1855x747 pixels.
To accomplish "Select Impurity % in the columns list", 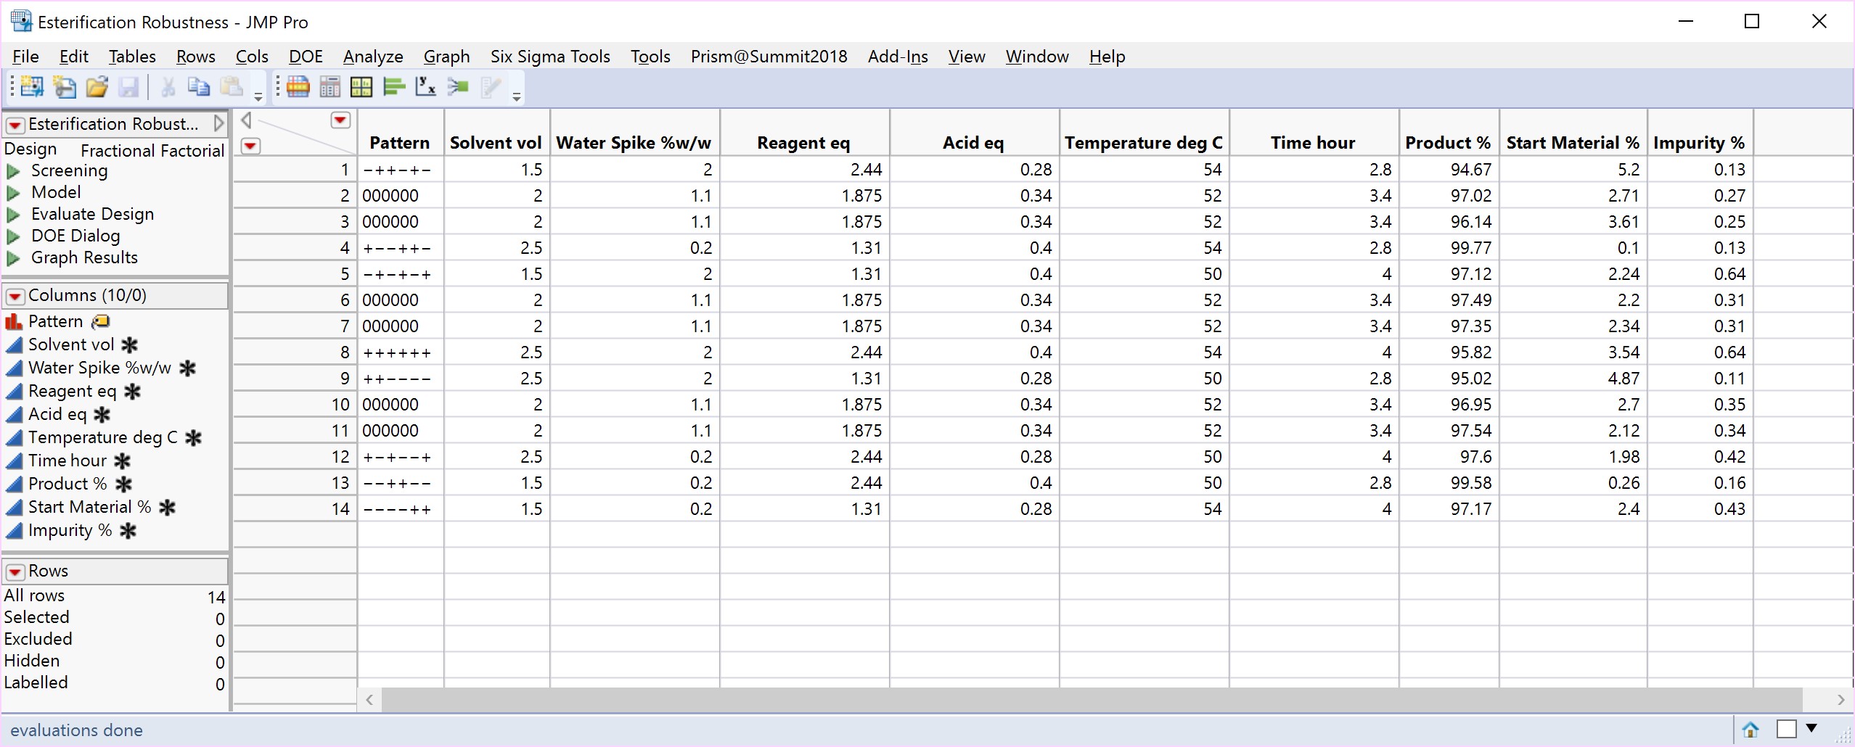I will pyautogui.click(x=70, y=531).
